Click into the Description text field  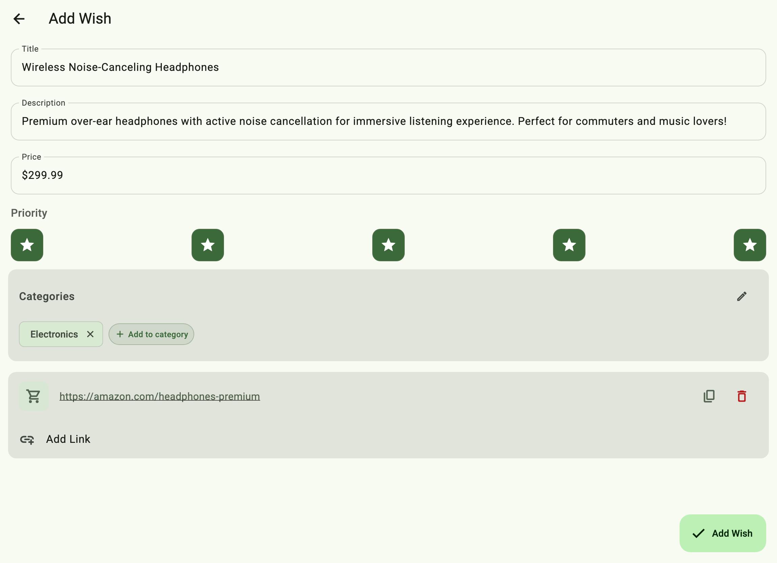click(x=388, y=122)
